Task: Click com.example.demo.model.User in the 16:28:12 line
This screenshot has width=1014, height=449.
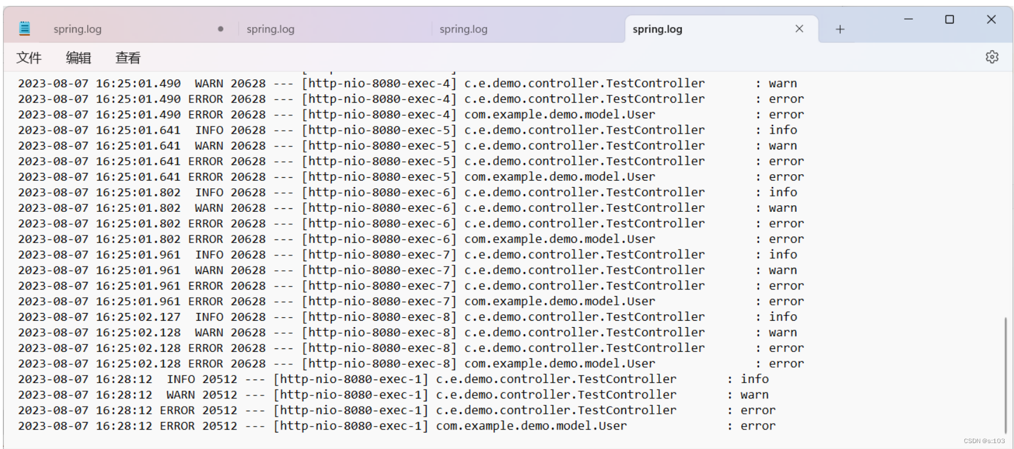Action: click(531, 426)
